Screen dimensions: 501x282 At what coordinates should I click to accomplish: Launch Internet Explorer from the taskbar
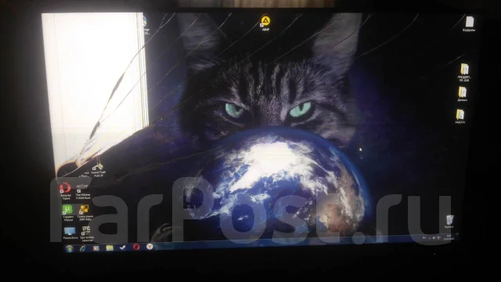click(83, 248)
